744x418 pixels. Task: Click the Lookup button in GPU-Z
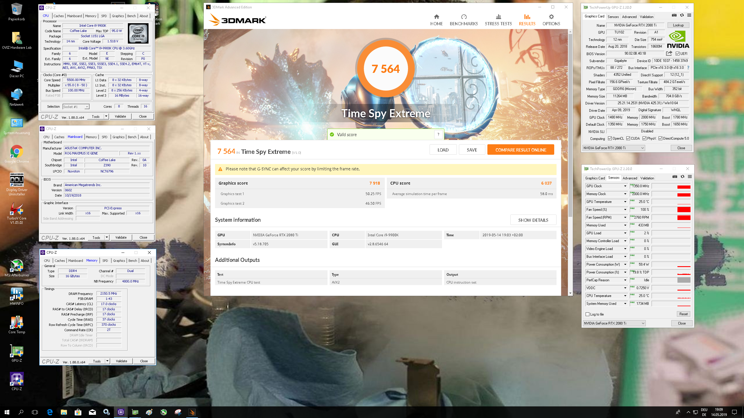tap(678, 25)
